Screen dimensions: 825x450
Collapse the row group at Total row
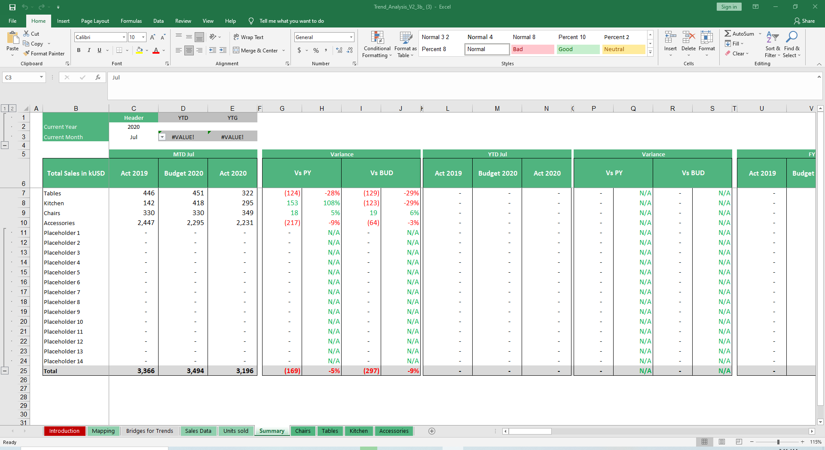tap(5, 371)
